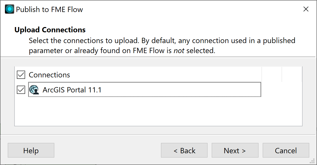Viewport: 317px width, 165px height.
Task: Toggle the ArcGIS Portal upload selection
Action: (21, 90)
